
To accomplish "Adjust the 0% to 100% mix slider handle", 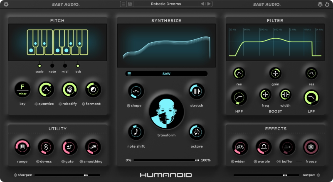I will 197,160.
